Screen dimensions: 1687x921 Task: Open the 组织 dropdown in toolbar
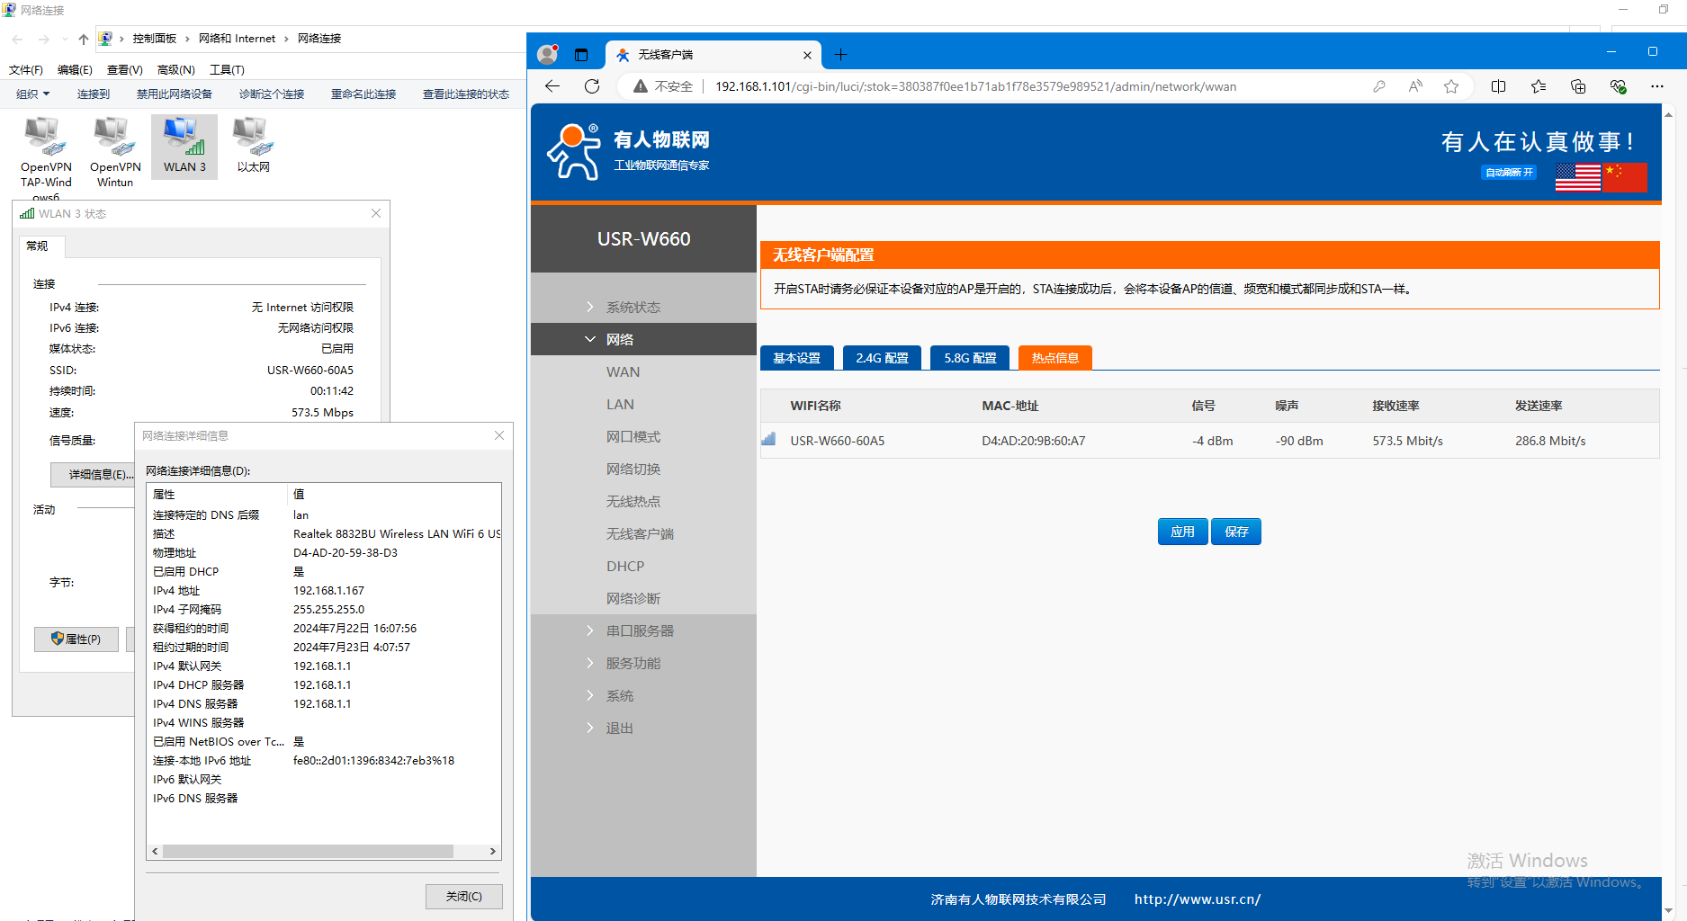[32, 94]
